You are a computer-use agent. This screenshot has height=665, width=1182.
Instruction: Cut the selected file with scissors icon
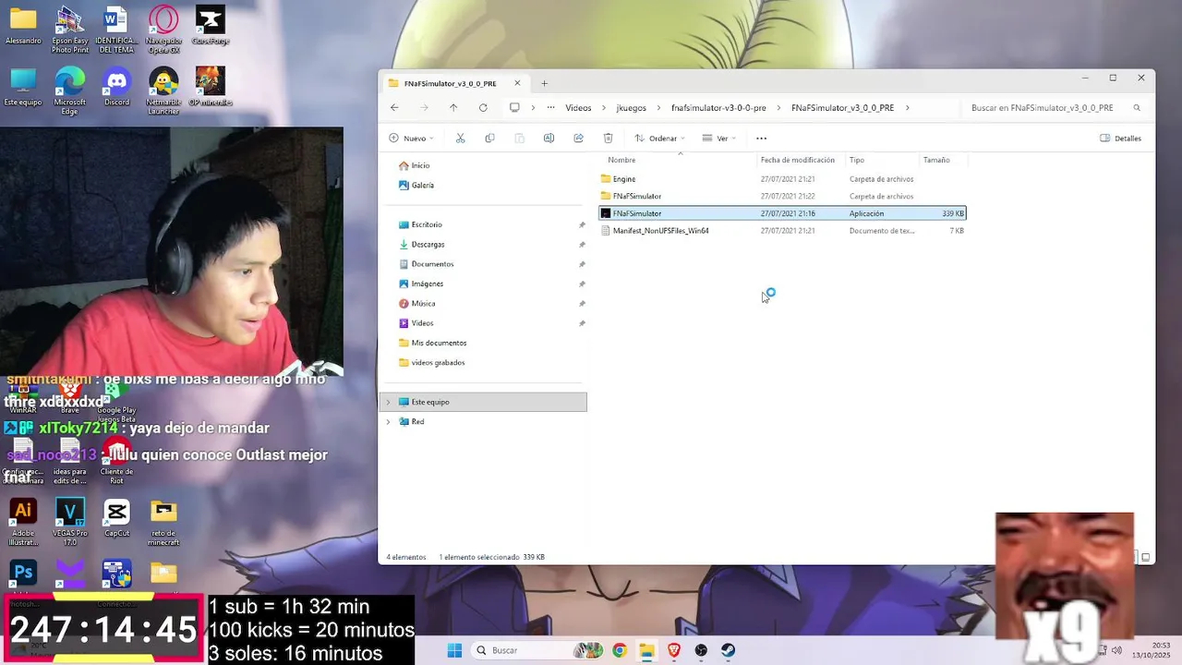460,139
